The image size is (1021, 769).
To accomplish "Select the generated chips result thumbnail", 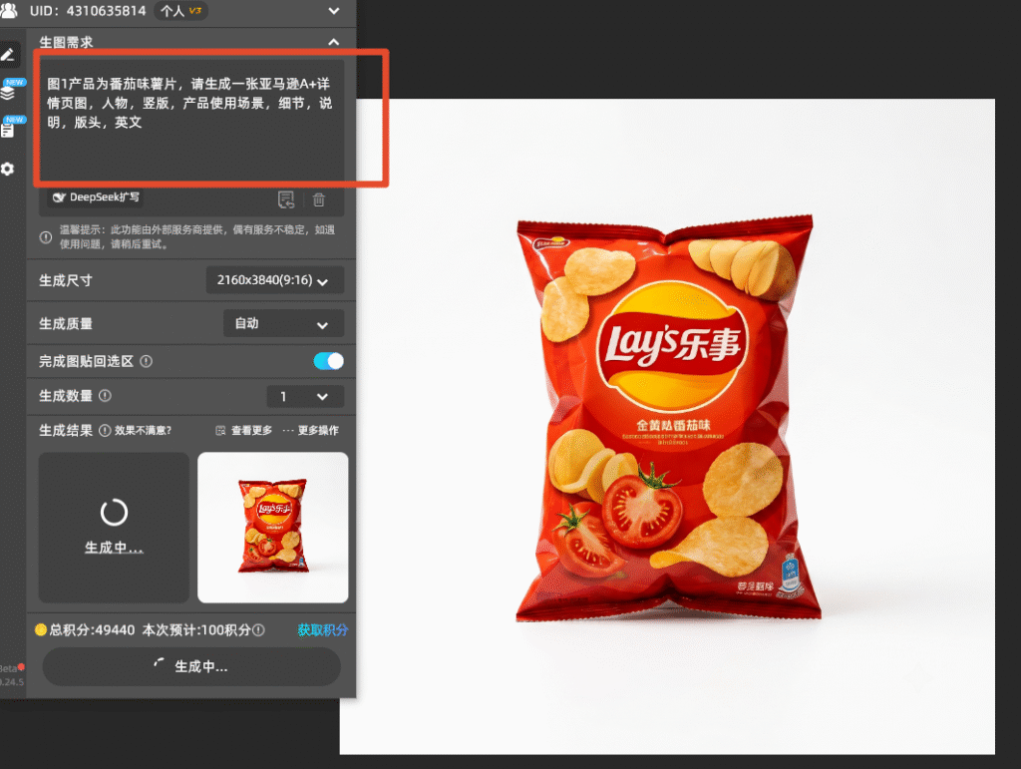I will click(x=273, y=528).
